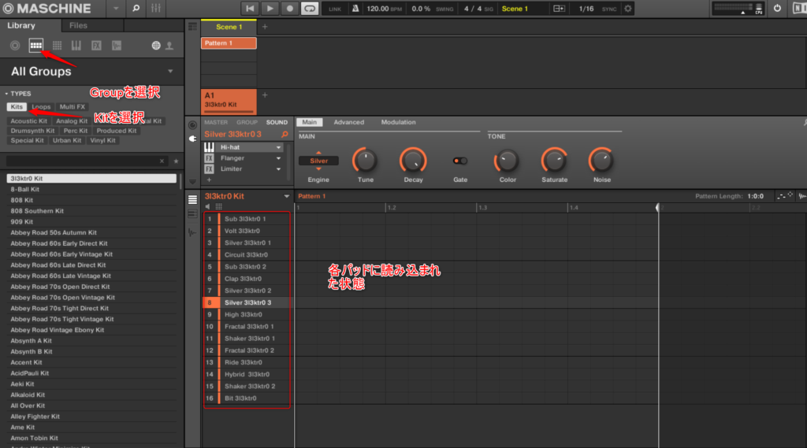Switch to the Files tab

(78, 26)
